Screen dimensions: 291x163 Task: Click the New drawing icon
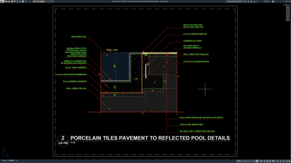[x=6, y=1]
